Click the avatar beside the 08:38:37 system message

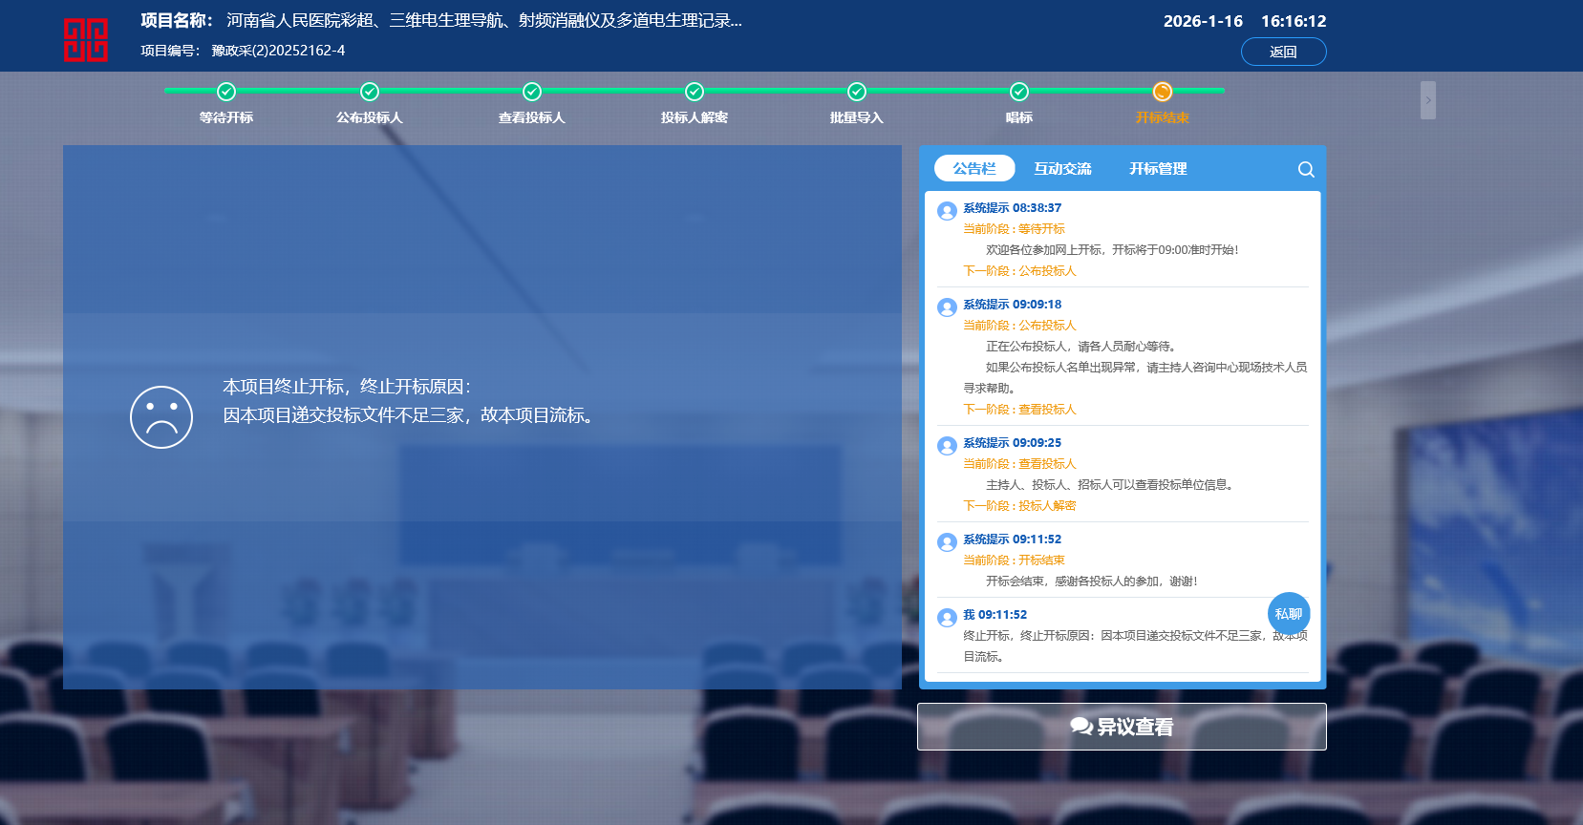click(x=947, y=211)
